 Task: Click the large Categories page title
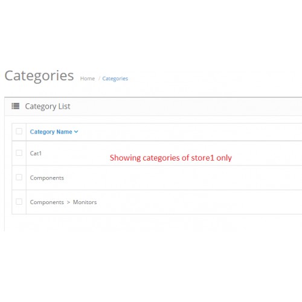tap(39, 76)
